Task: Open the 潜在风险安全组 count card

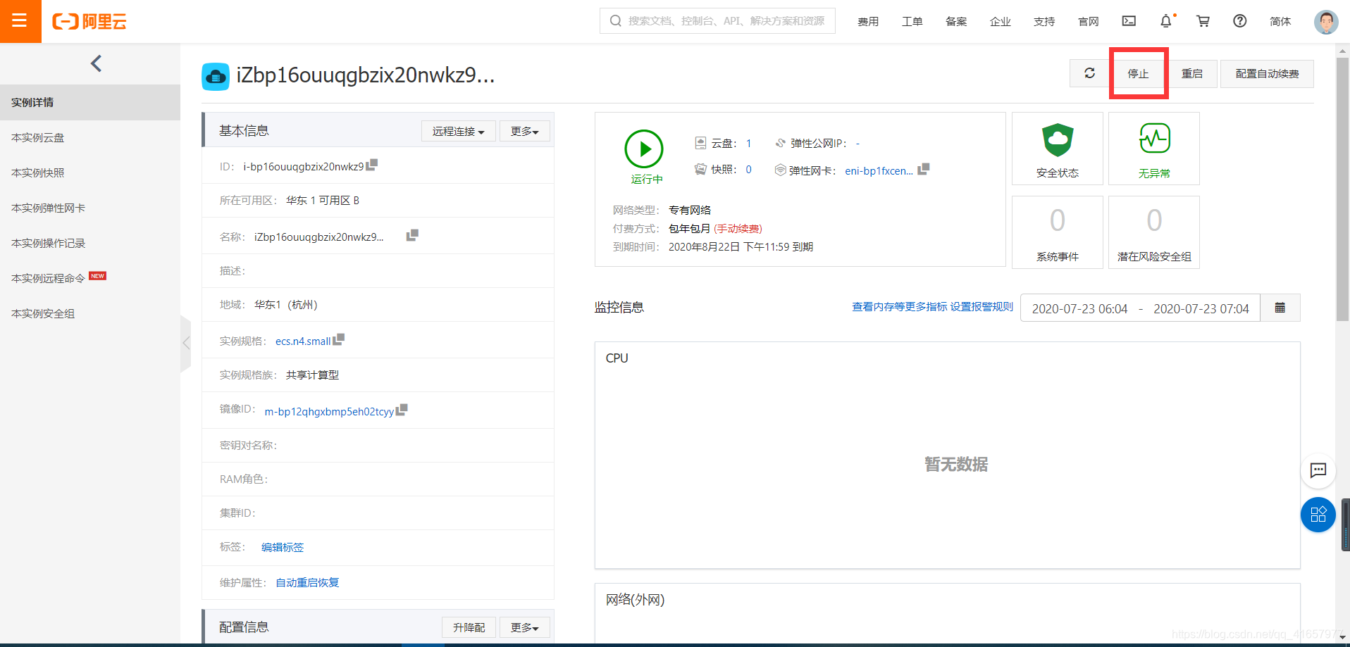Action: [1154, 232]
